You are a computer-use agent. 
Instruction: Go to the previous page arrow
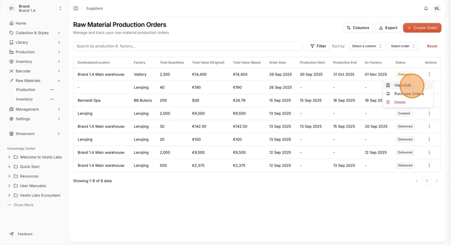point(416,181)
